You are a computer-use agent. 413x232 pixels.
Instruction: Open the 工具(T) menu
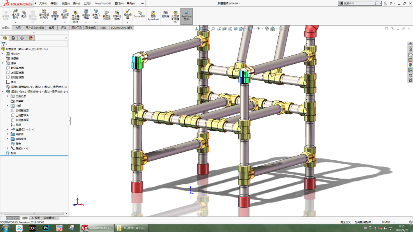88,3
